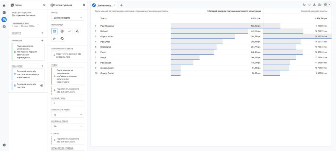Open the Метод dropdown 'Довільна форма'
This screenshot has height=151, width=336.
tap(68, 18)
